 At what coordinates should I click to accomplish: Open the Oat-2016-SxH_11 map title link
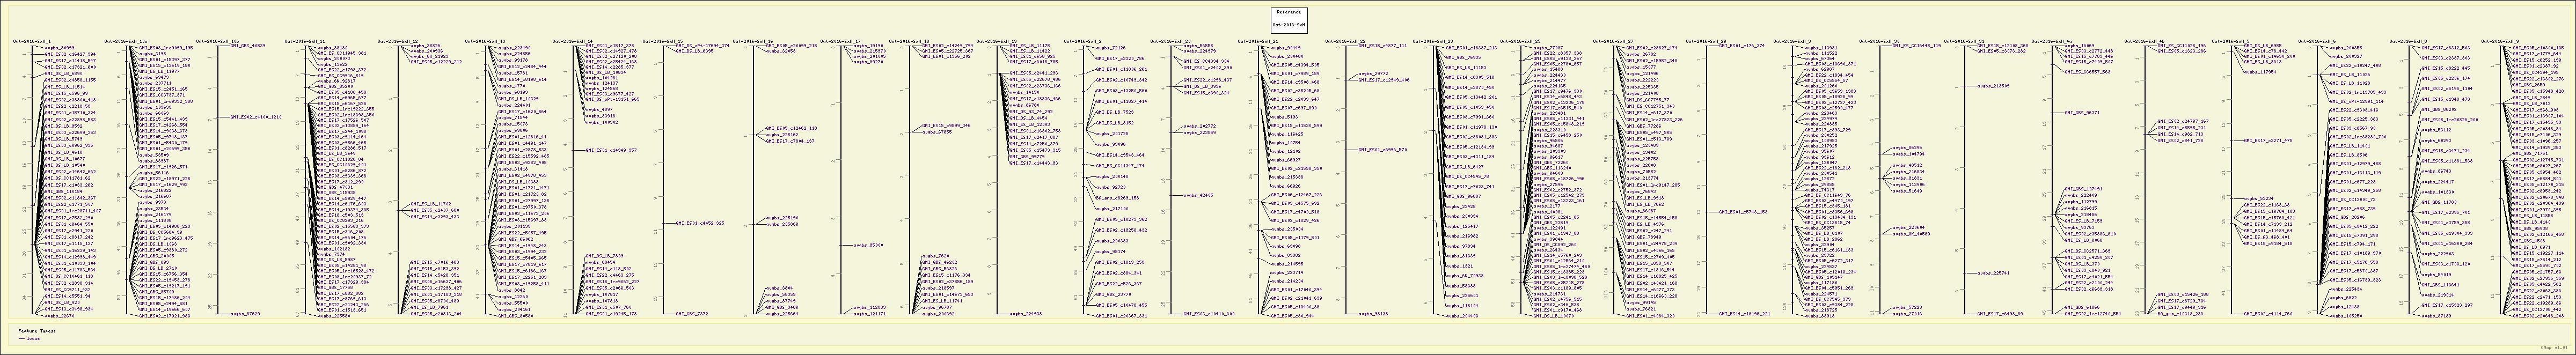point(305,42)
